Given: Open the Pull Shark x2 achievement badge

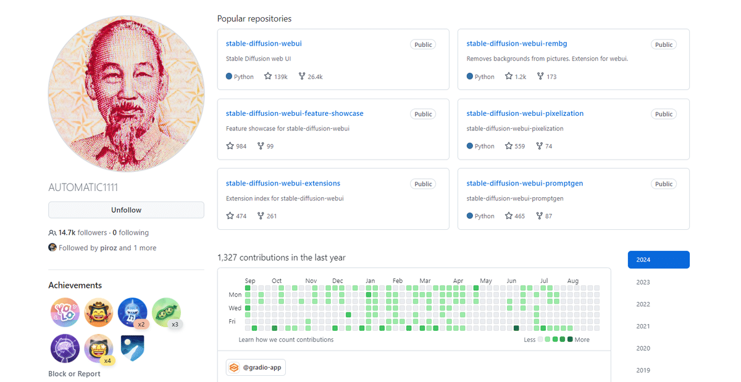Looking at the screenshot, I should [x=132, y=312].
